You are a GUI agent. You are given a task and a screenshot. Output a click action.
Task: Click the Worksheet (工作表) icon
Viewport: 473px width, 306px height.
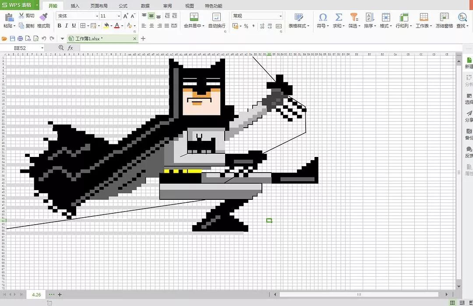tap(424, 17)
